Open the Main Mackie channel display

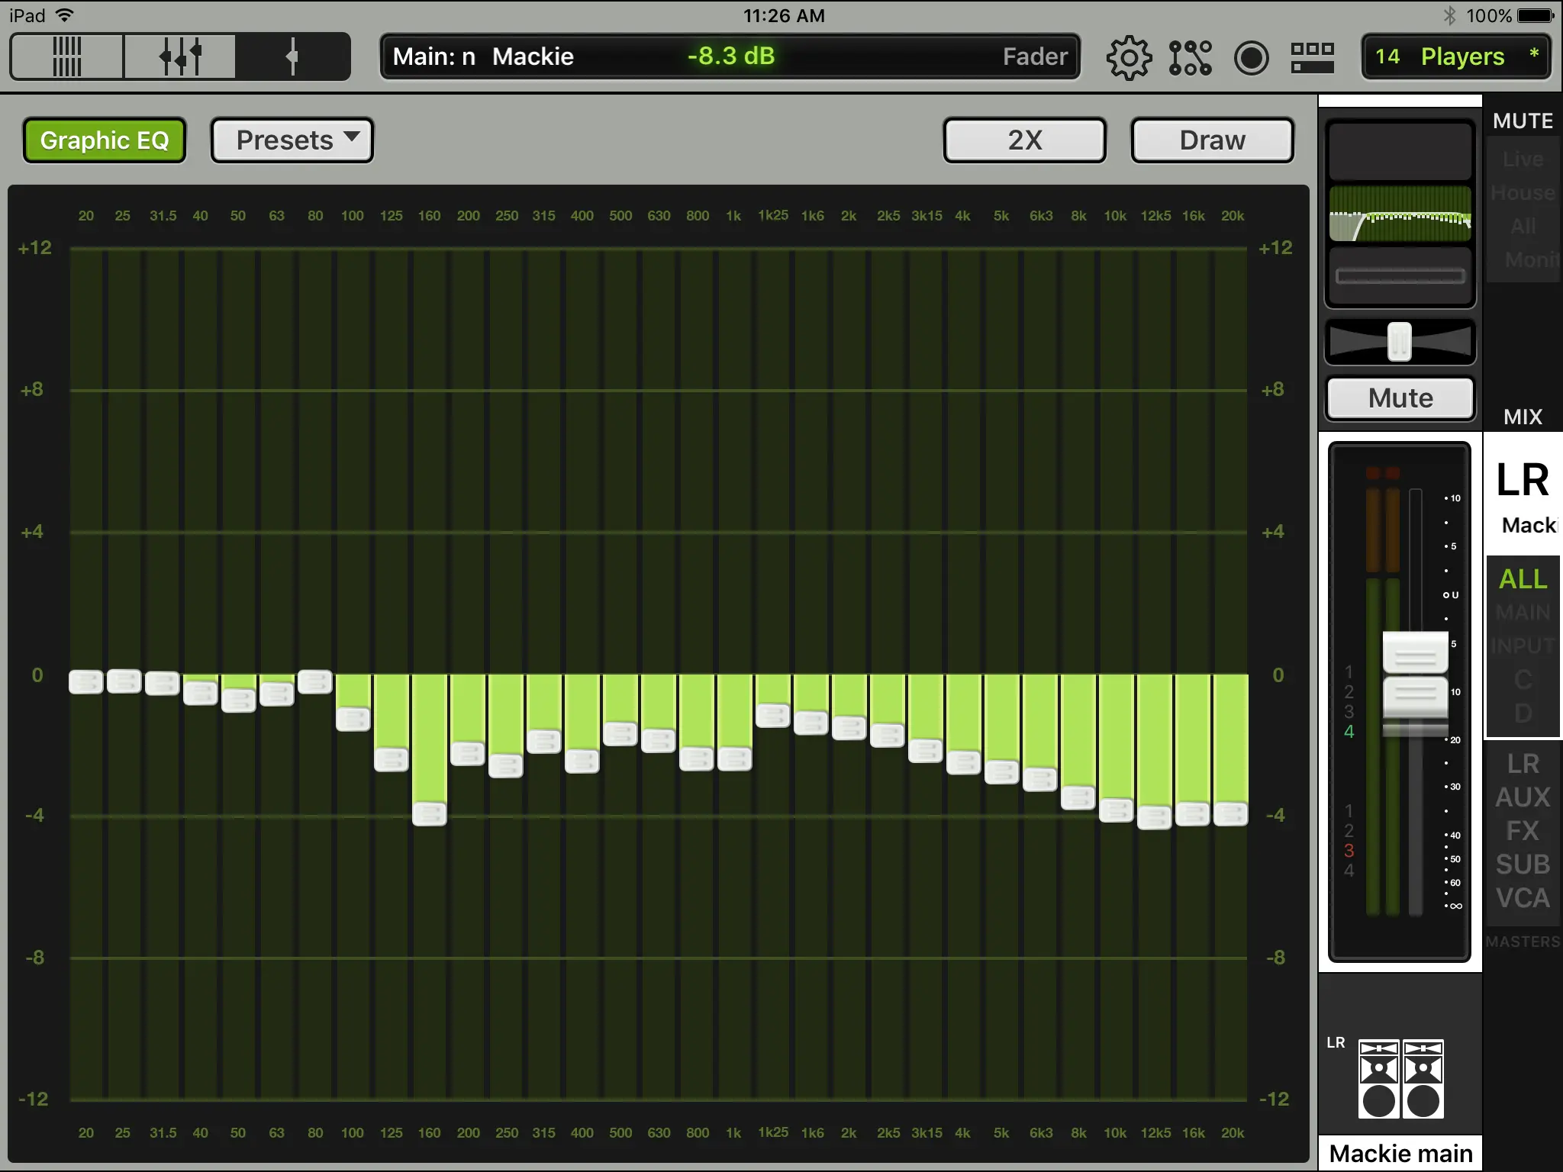(x=730, y=56)
